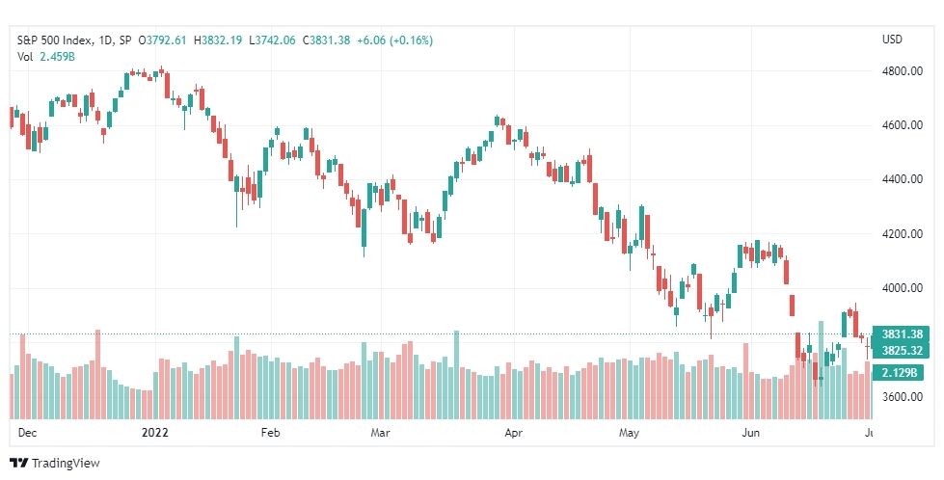944x480 pixels.
Task: Click the 2022 year marker on timeline
Action: (154, 433)
